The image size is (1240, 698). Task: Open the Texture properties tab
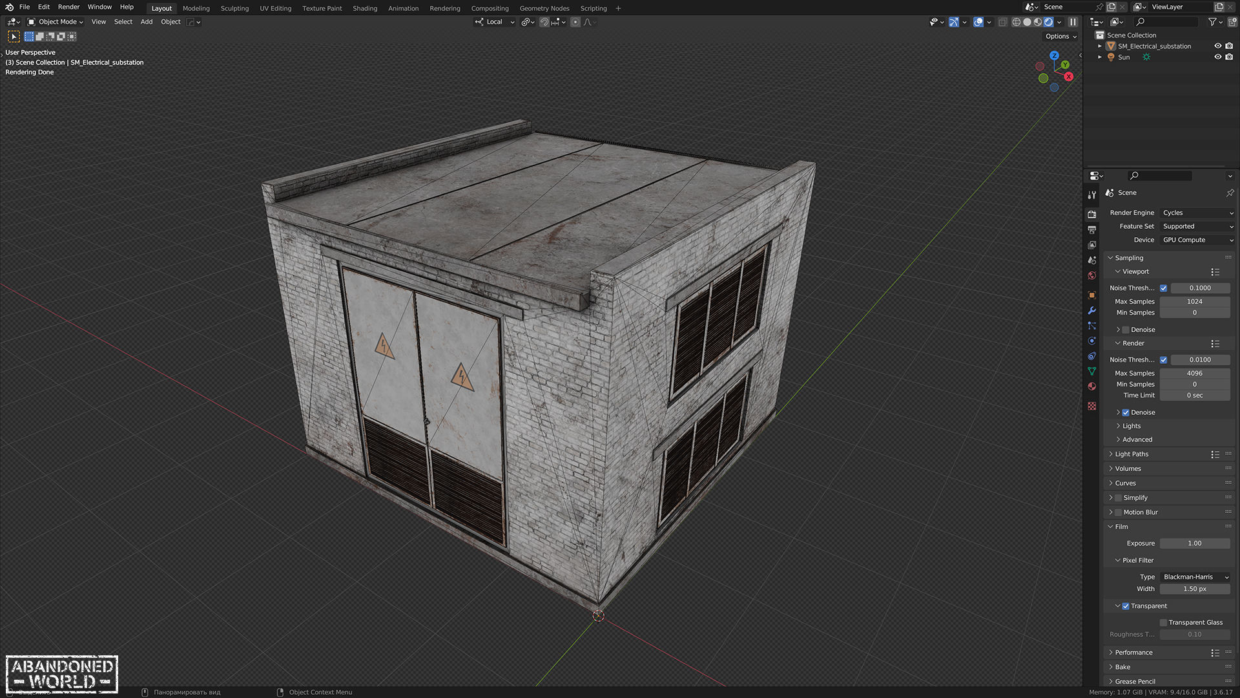point(1091,406)
